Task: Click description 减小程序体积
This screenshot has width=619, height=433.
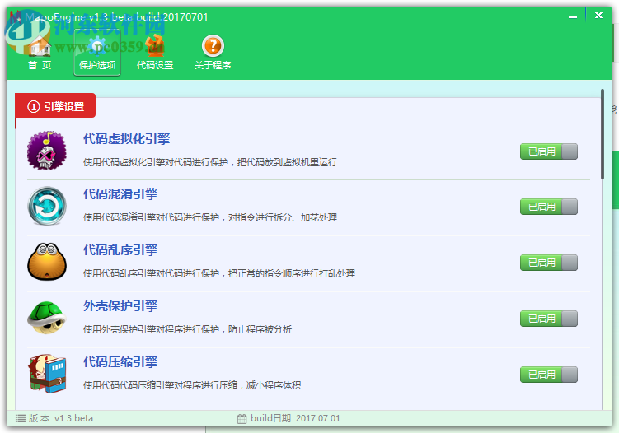Action: pyautogui.click(x=274, y=385)
